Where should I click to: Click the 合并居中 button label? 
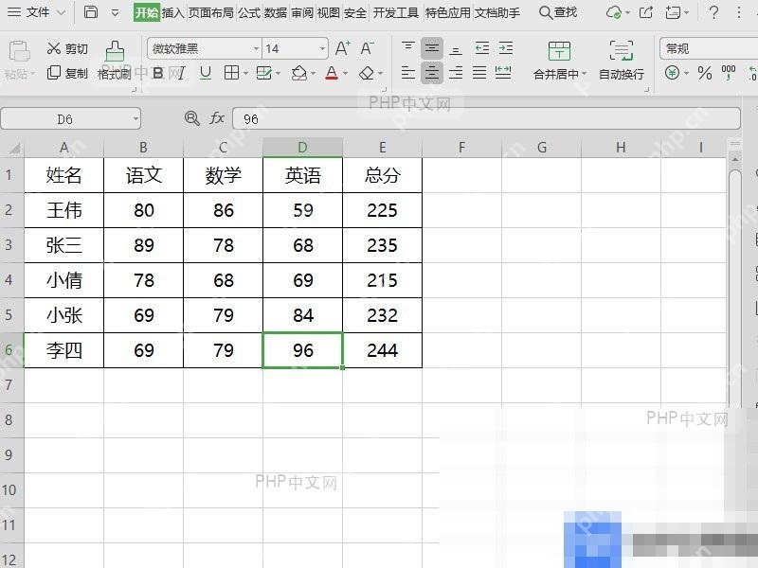pos(556,75)
